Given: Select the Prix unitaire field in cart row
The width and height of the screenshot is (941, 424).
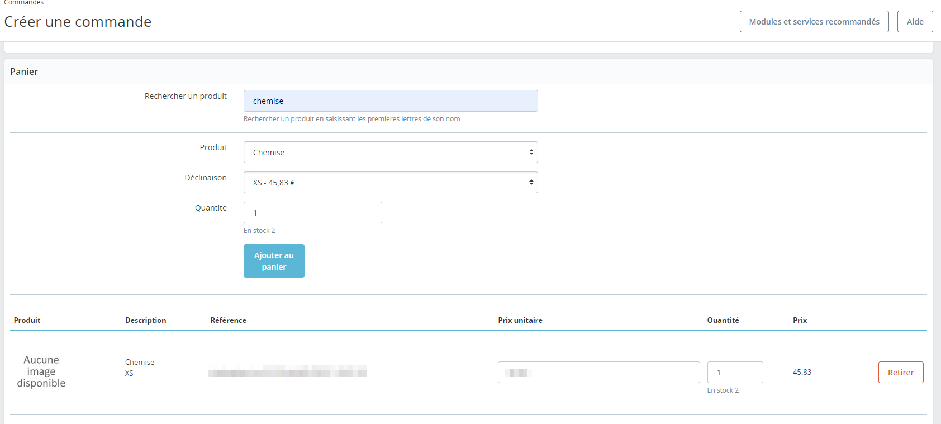Looking at the screenshot, I should [x=598, y=372].
